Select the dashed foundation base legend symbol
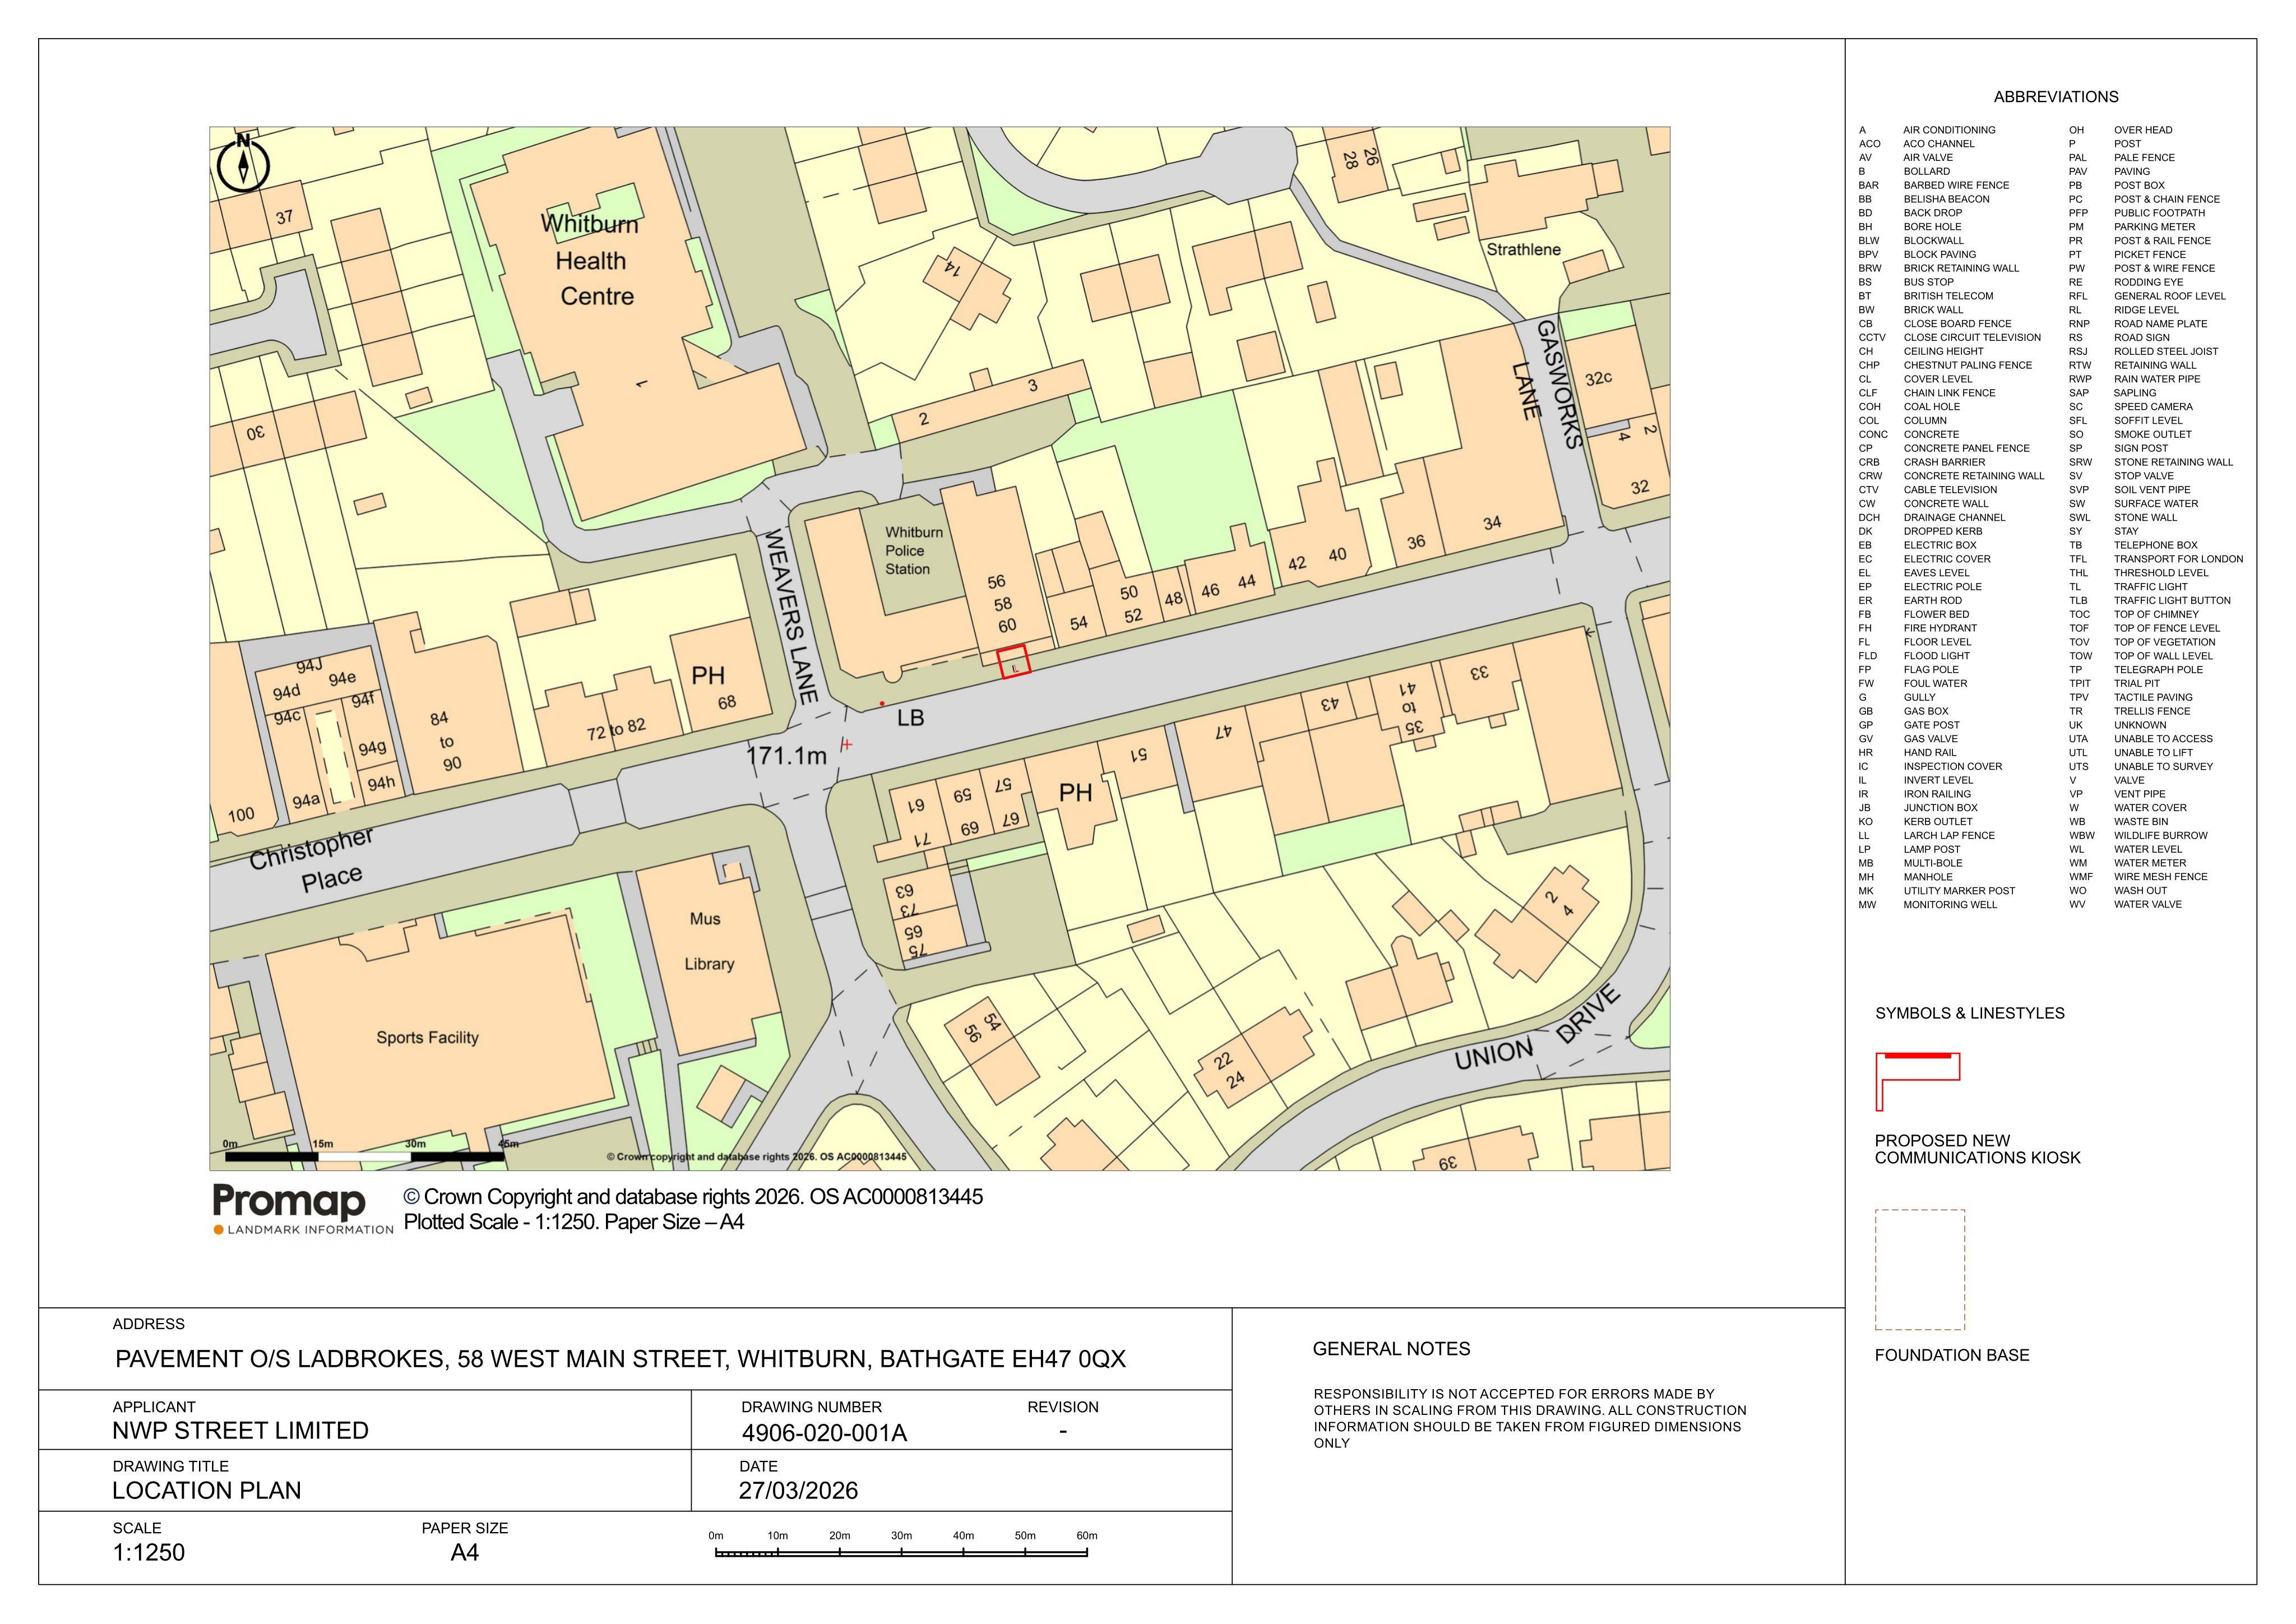This screenshot has width=2296, height=1624. click(x=1920, y=1269)
